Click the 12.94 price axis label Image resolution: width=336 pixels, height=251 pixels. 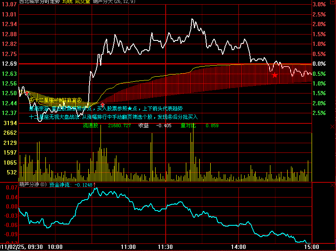[9, 24]
